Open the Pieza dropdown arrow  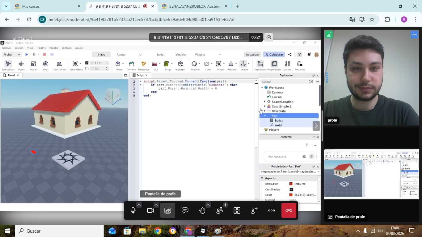123,64
